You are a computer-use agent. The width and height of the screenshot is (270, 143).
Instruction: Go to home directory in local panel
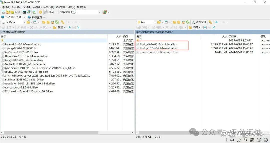53,22
